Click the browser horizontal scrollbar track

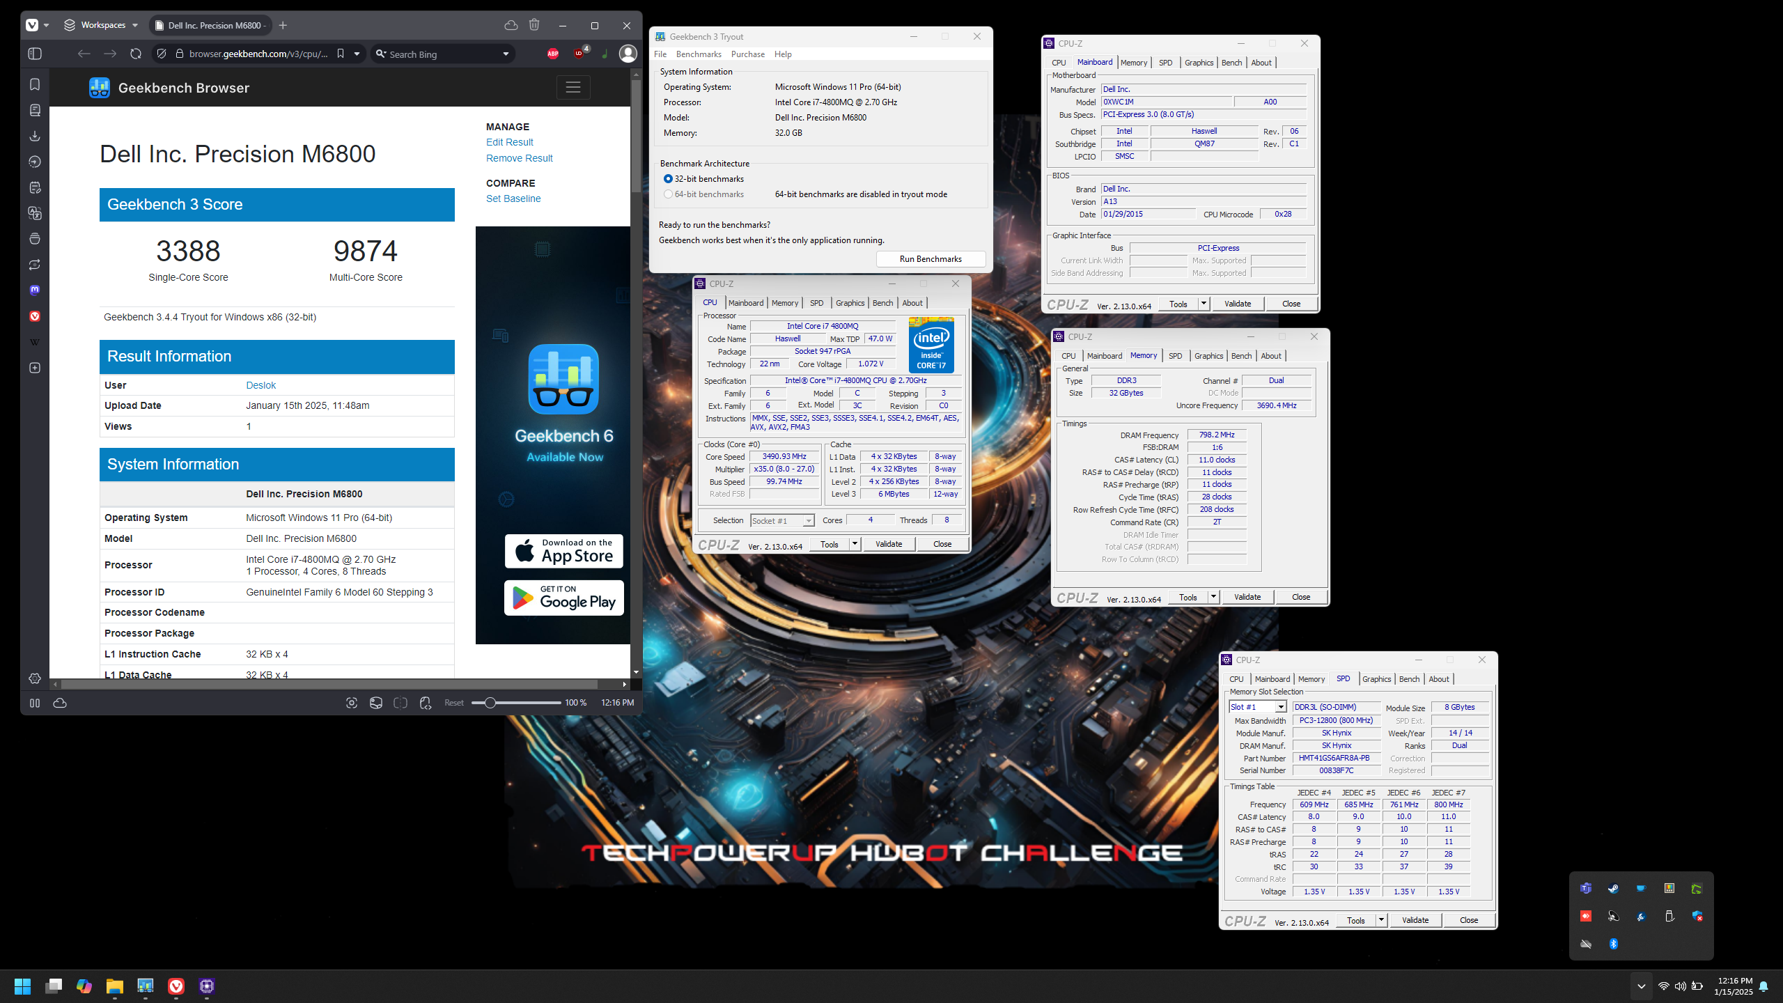pyautogui.click(x=339, y=684)
